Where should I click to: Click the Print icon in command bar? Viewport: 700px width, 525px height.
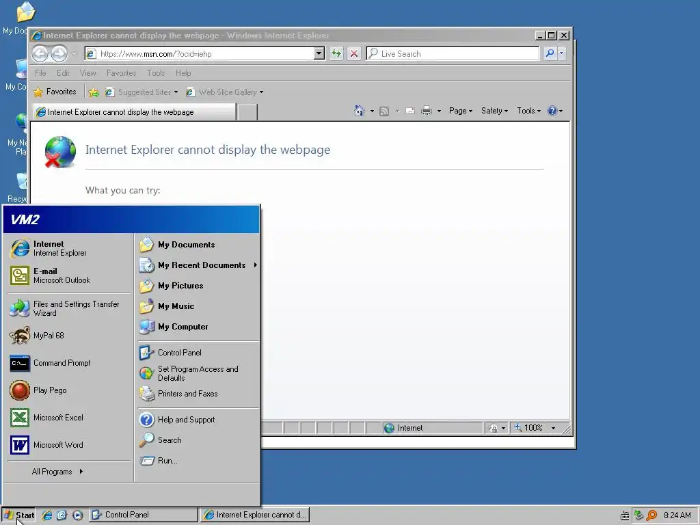tap(427, 111)
